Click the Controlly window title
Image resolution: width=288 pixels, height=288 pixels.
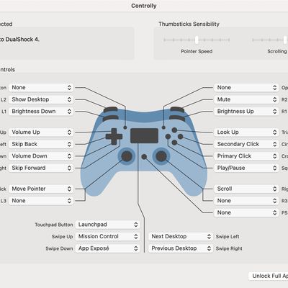(x=144, y=6)
